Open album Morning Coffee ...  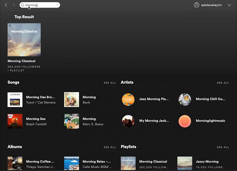(40, 162)
